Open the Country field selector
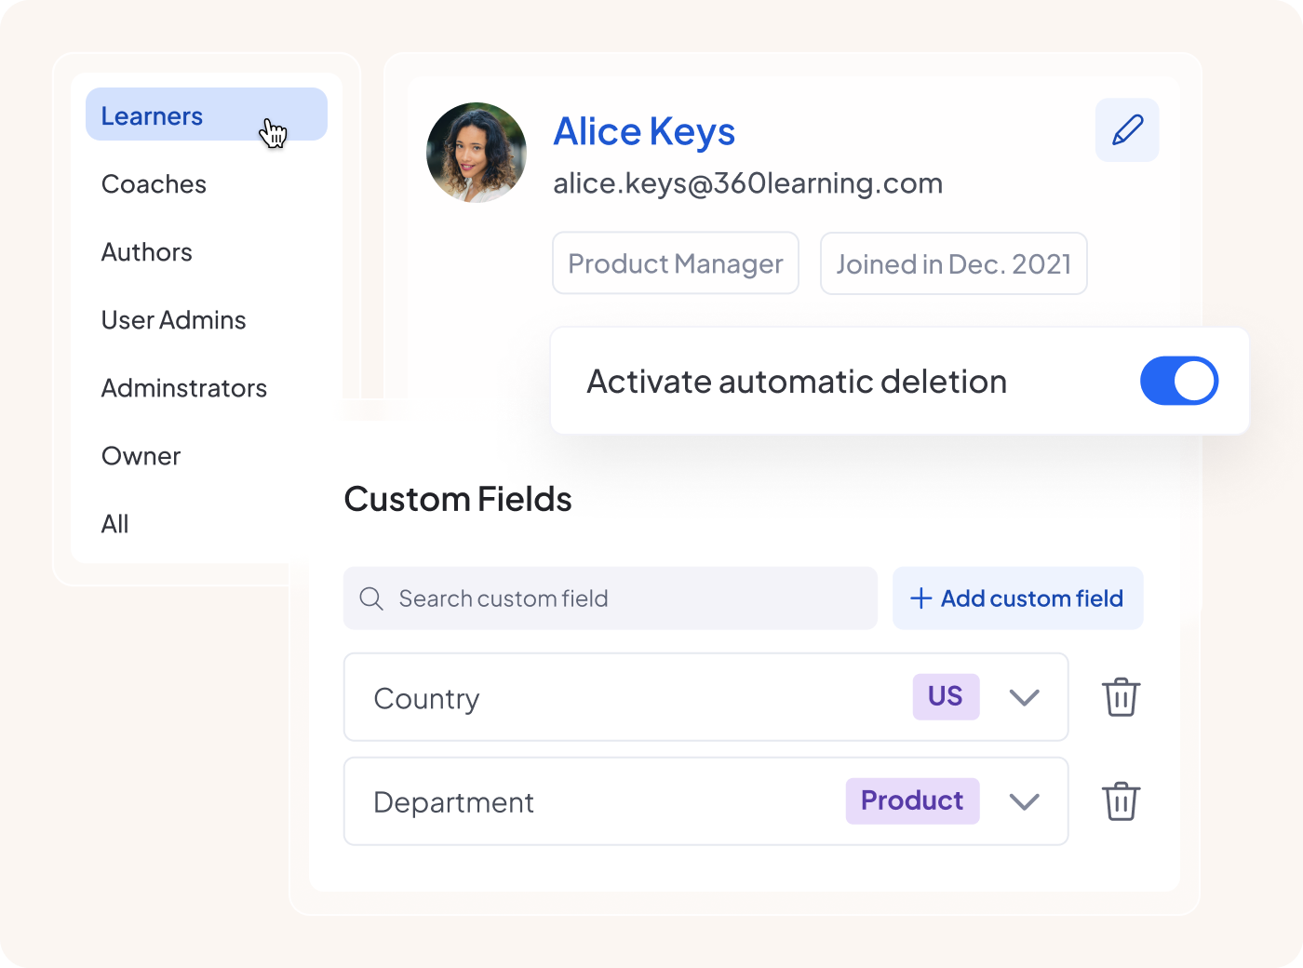 point(705,697)
